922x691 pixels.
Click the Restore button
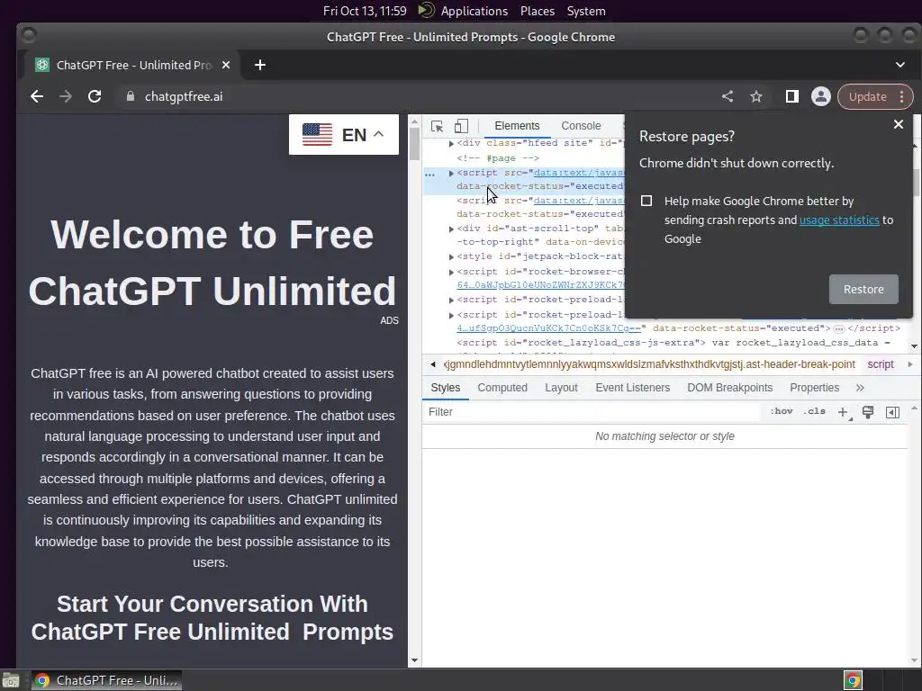tap(863, 289)
